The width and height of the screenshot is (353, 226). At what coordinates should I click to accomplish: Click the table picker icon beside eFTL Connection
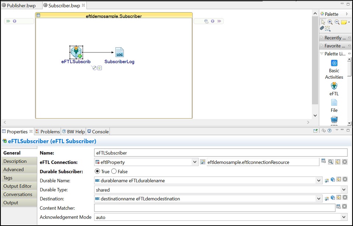(323, 161)
